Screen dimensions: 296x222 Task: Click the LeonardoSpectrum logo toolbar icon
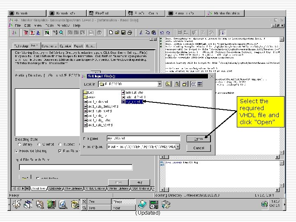click(14, 32)
